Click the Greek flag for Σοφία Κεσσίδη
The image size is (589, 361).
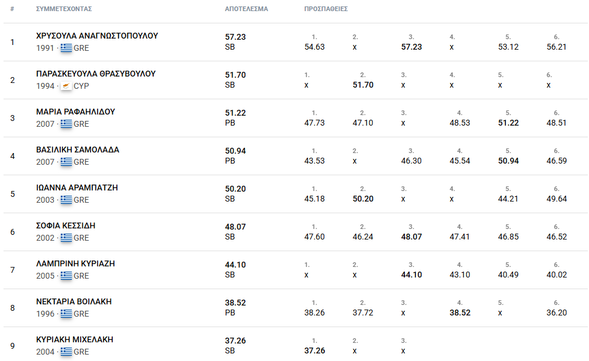66,238
